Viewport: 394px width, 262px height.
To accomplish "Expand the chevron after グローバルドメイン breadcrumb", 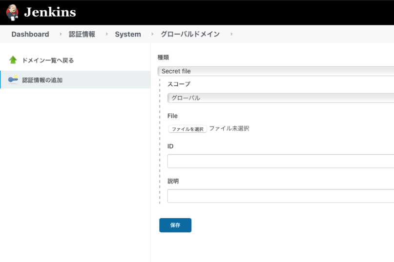I will 231,34.
